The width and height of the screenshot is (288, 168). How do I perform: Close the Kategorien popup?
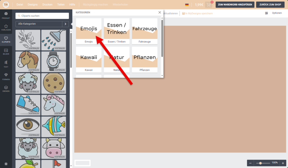(x=160, y=13)
